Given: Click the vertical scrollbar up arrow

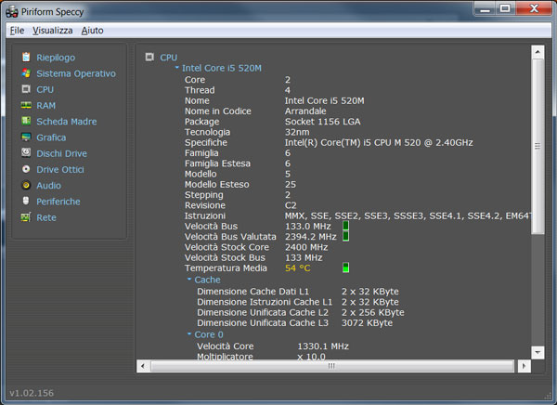Looking at the screenshot, I should (538, 52).
